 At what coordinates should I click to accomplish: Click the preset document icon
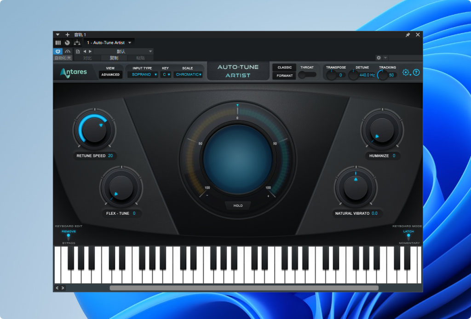coord(77,51)
